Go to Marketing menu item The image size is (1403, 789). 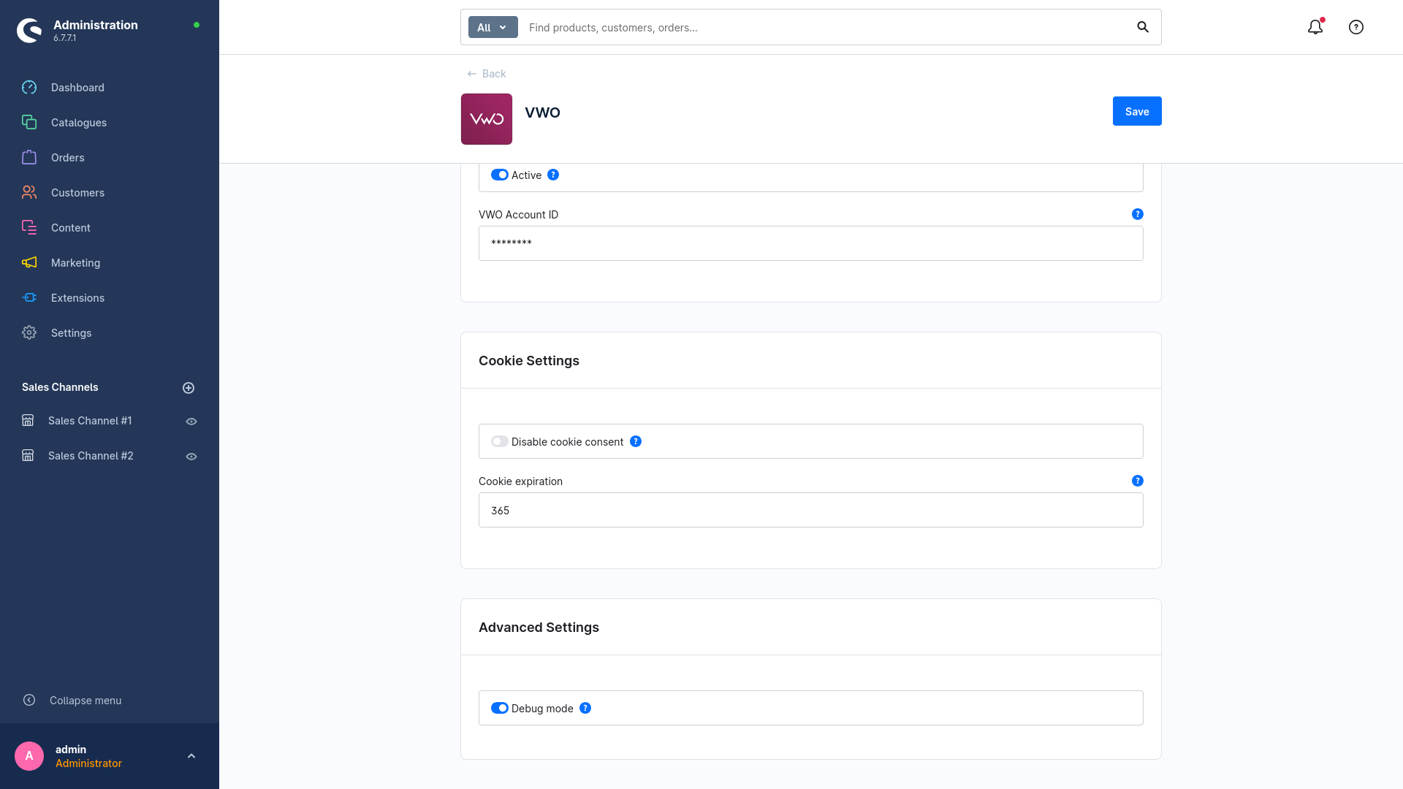point(75,262)
